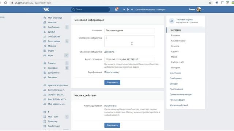This screenshot has width=234, height=131.
Task: Open Документы in left sidebar
Action: pos(54,73)
